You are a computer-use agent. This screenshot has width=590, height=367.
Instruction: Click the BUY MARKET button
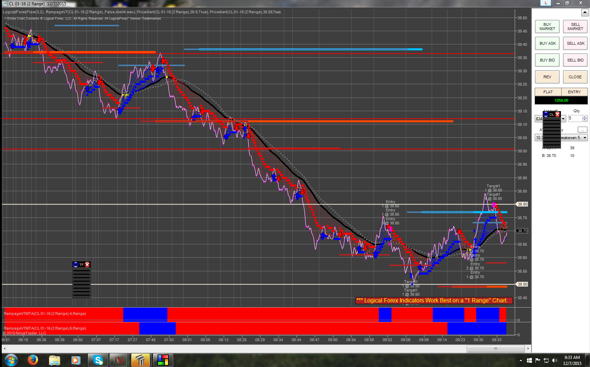(x=547, y=27)
